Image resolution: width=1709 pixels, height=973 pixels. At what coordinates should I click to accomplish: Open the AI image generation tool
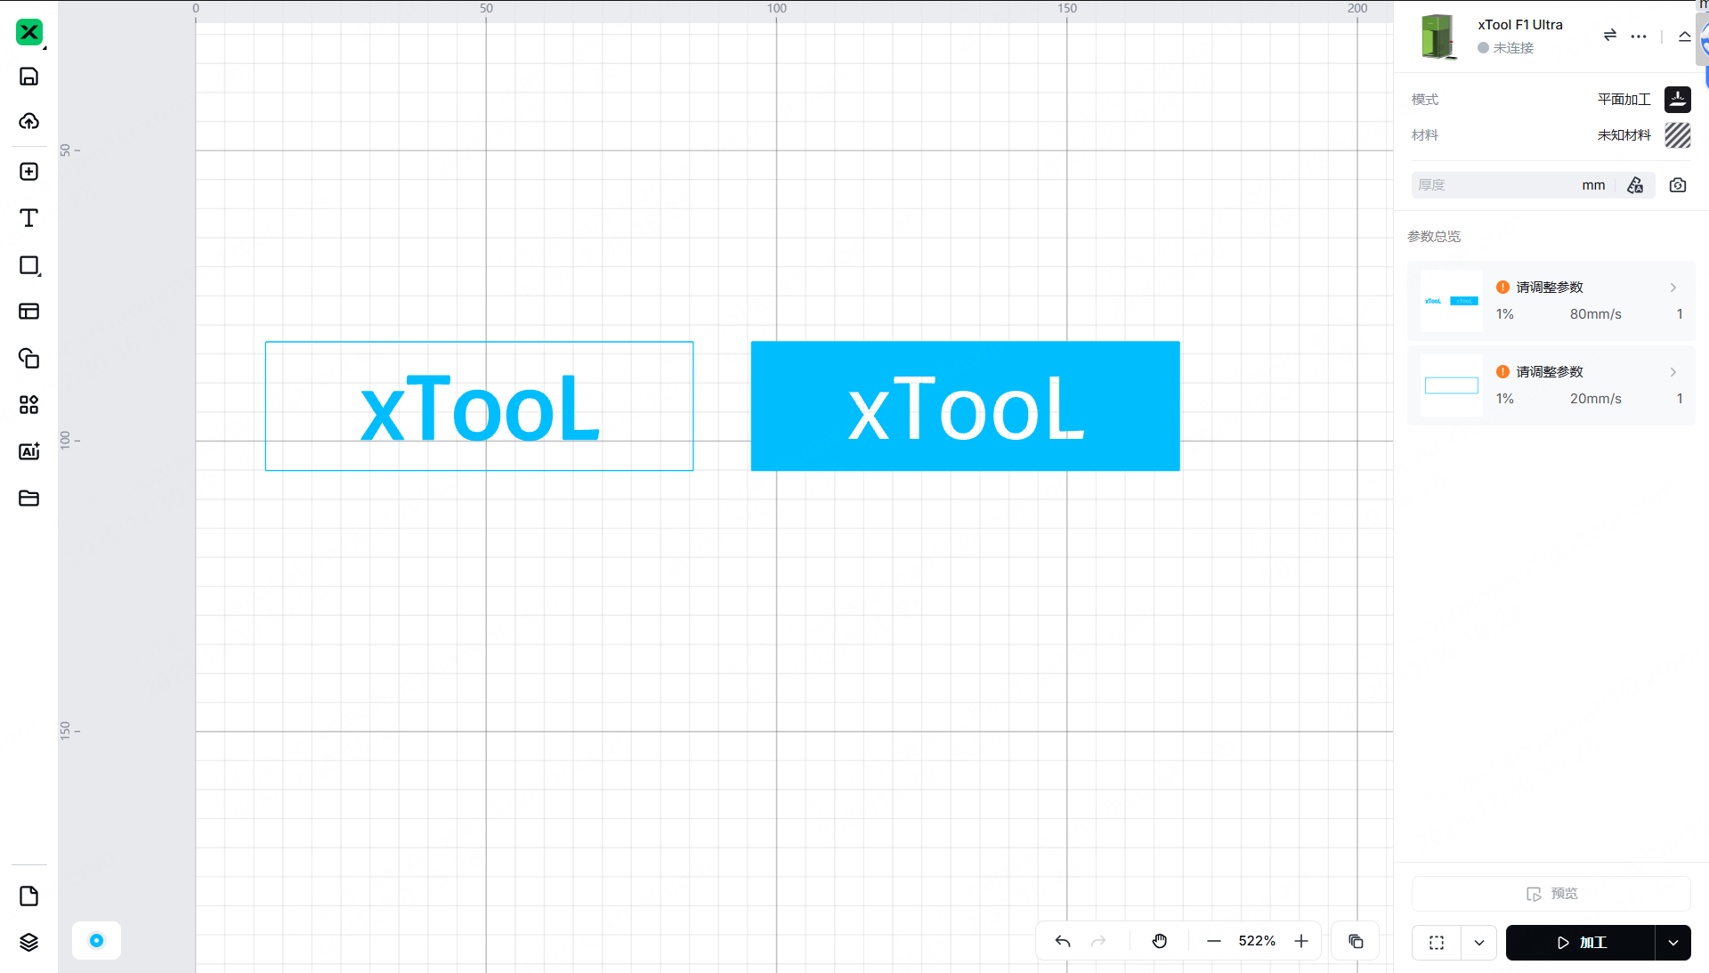[28, 451]
